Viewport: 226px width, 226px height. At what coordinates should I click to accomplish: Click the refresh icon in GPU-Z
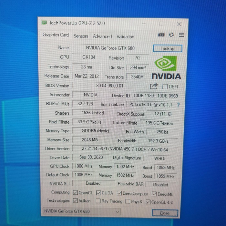(171, 35)
